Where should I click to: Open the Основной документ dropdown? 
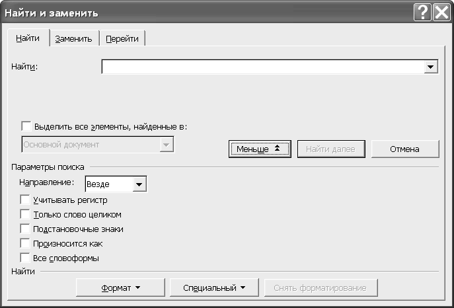pos(98,145)
